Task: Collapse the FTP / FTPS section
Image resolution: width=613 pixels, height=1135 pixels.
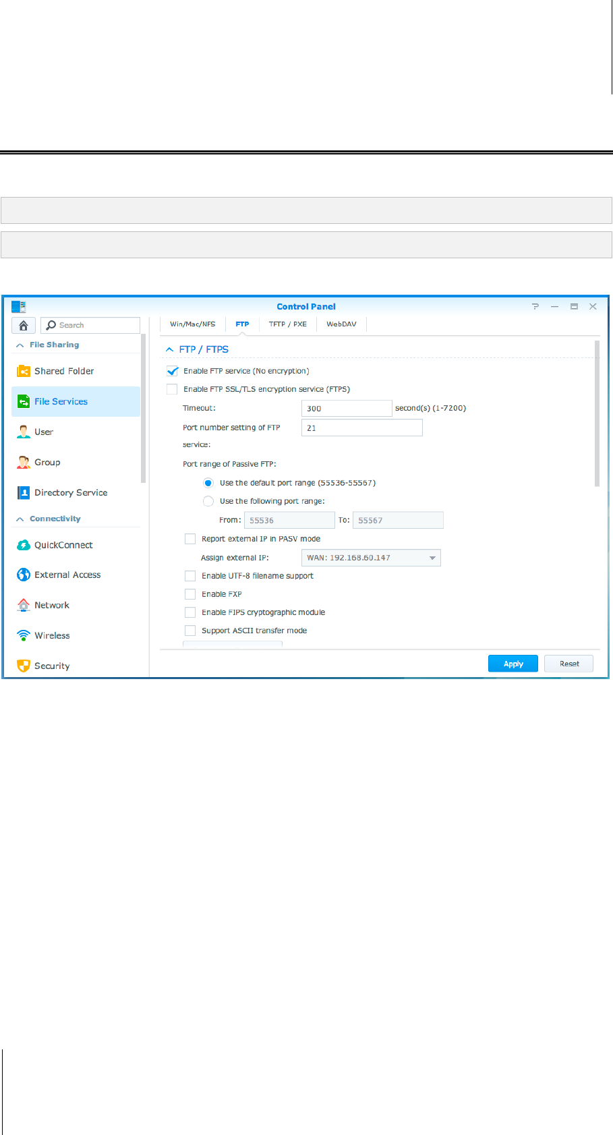Action: pyautogui.click(x=170, y=349)
